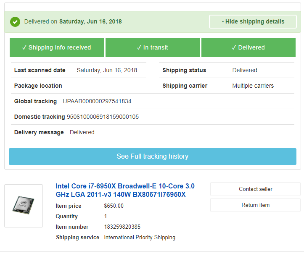Select the Shipping info received step
The width and height of the screenshot is (304, 256).
coord(57,47)
